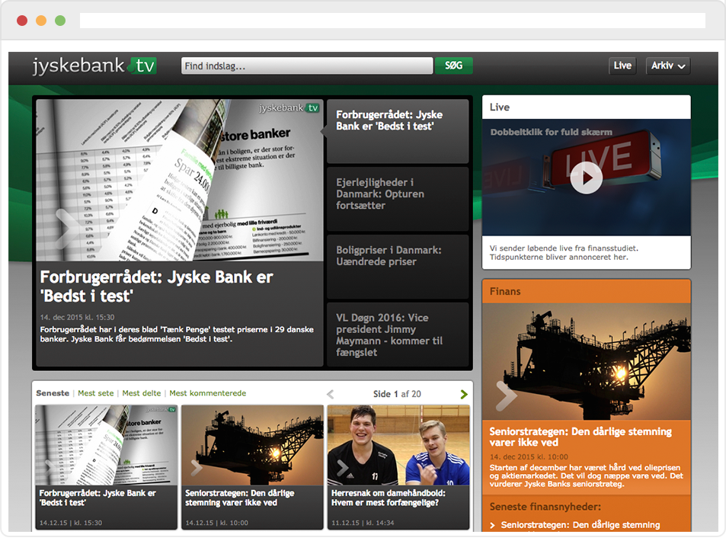Switch to the Seneste tab

(53, 393)
